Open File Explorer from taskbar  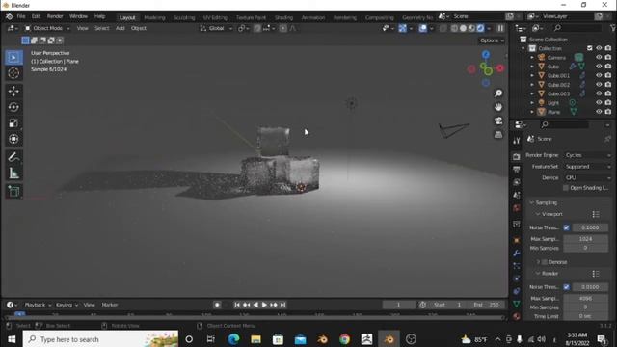pos(255,339)
